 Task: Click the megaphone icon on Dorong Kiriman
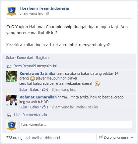click(x=101, y=137)
